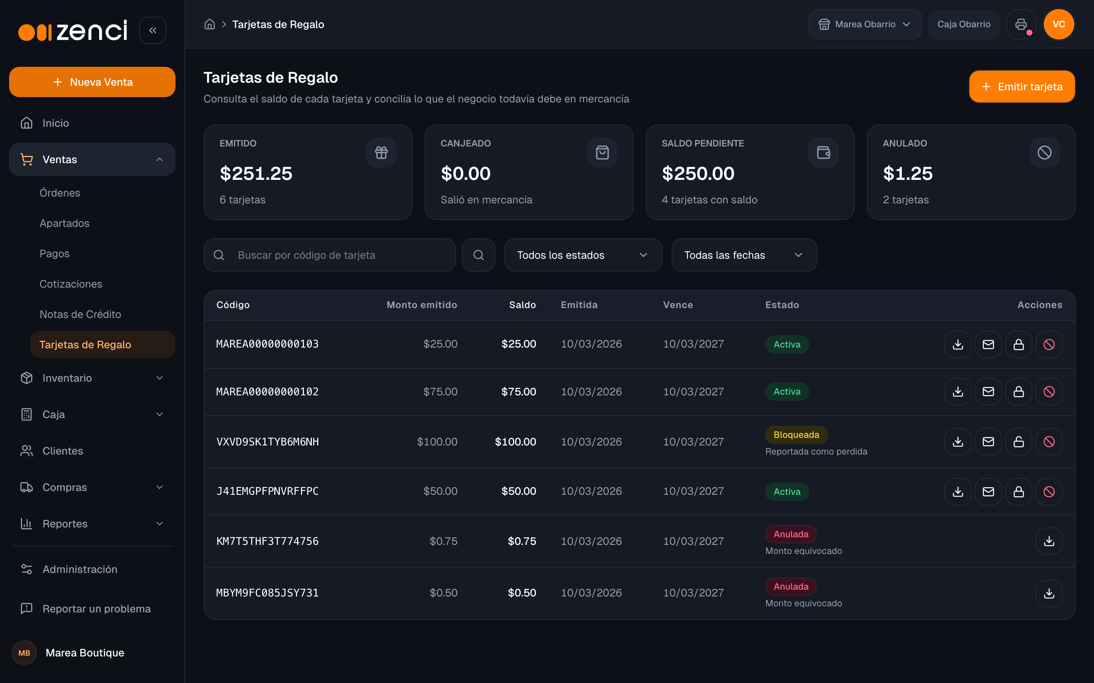Open Cotizaciones in the sidebar

click(103, 284)
